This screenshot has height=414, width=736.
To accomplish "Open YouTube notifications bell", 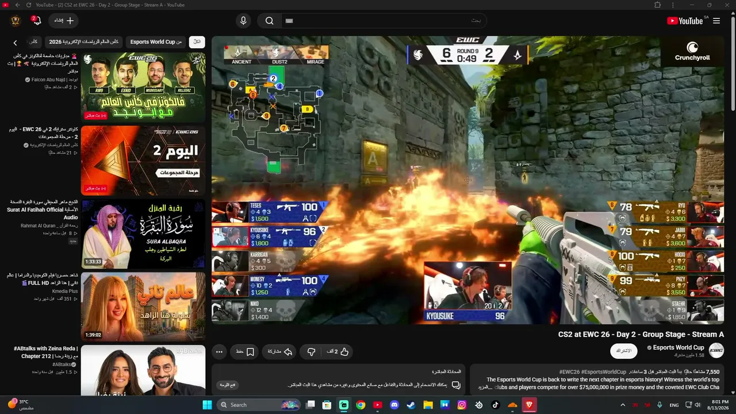I will click(36, 21).
